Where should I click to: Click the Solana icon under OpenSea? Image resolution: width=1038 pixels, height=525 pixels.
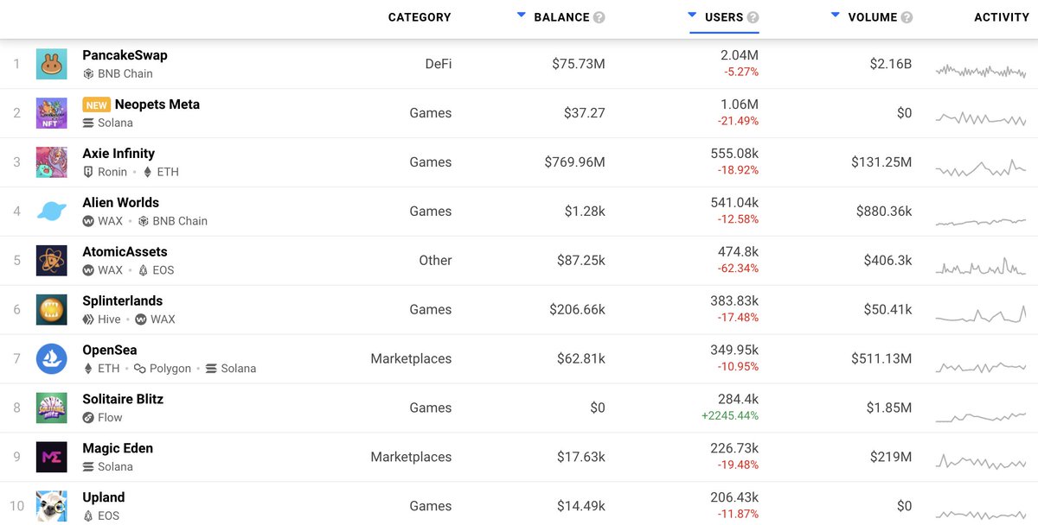coord(211,370)
